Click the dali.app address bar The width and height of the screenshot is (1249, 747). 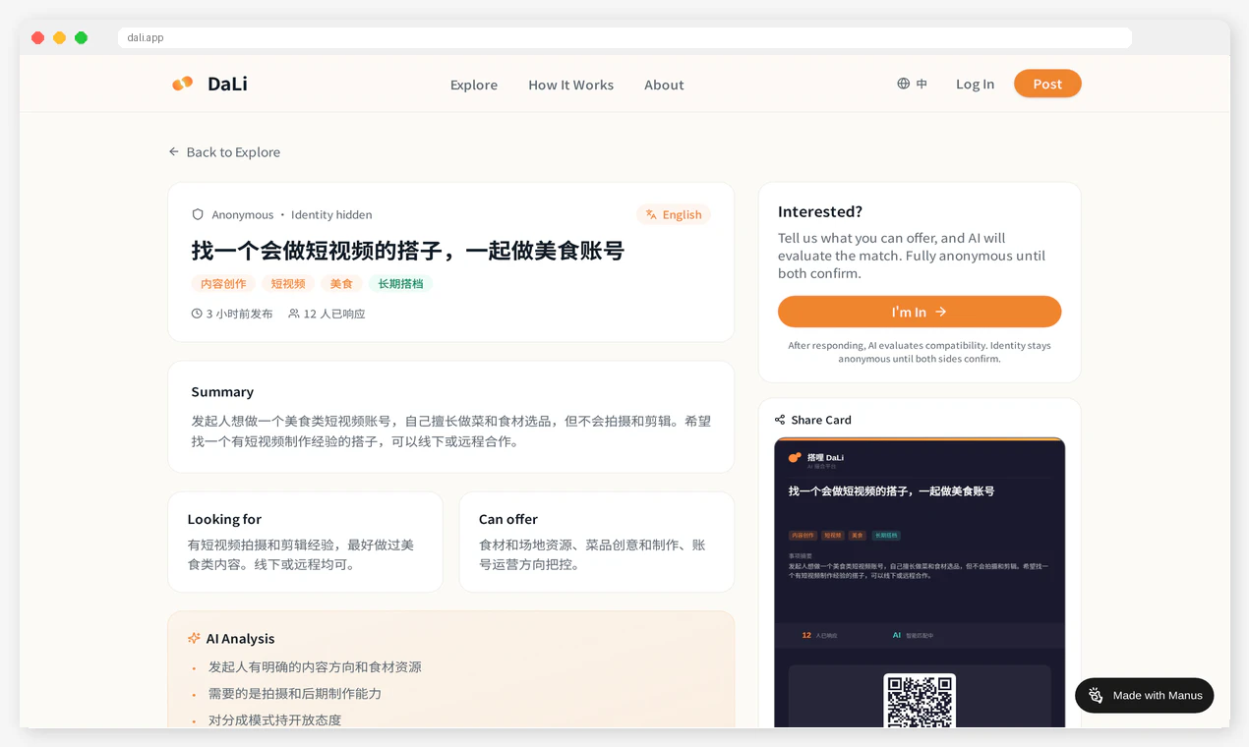tap(625, 37)
